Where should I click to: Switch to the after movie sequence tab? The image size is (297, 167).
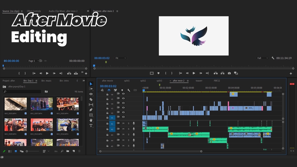[107, 81]
